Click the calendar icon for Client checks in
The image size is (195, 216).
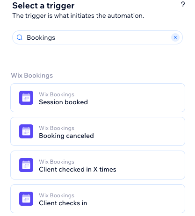pos(26,199)
